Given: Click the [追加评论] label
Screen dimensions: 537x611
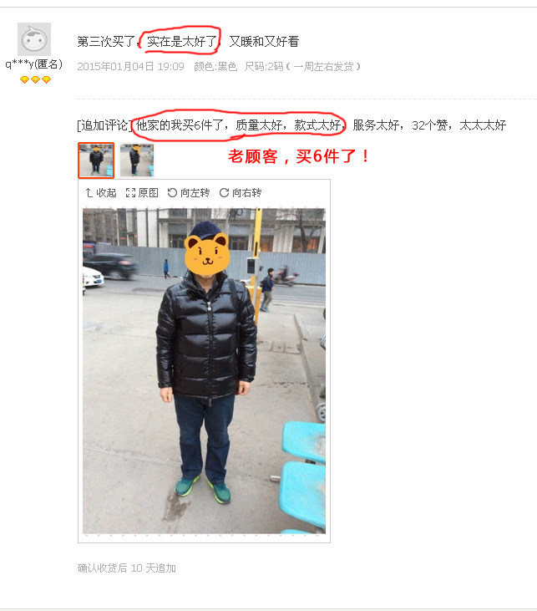Looking at the screenshot, I should tap(104, 125).
